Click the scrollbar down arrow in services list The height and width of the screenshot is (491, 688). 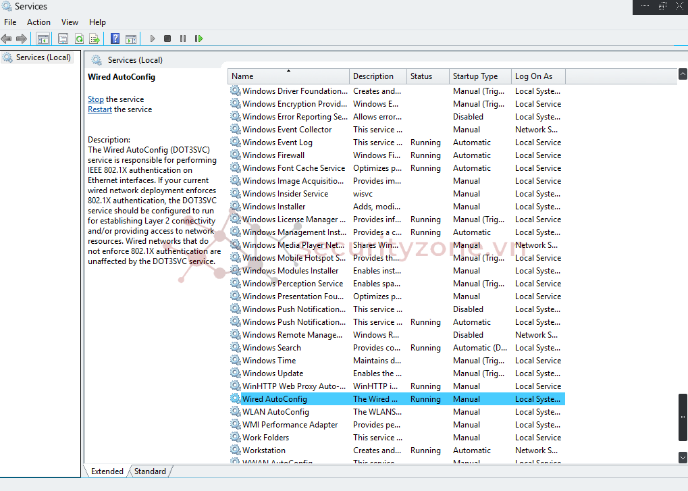coord(683,457)
